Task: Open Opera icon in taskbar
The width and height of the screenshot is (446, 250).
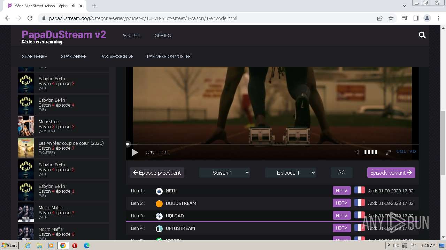Action: click(75, 245)
